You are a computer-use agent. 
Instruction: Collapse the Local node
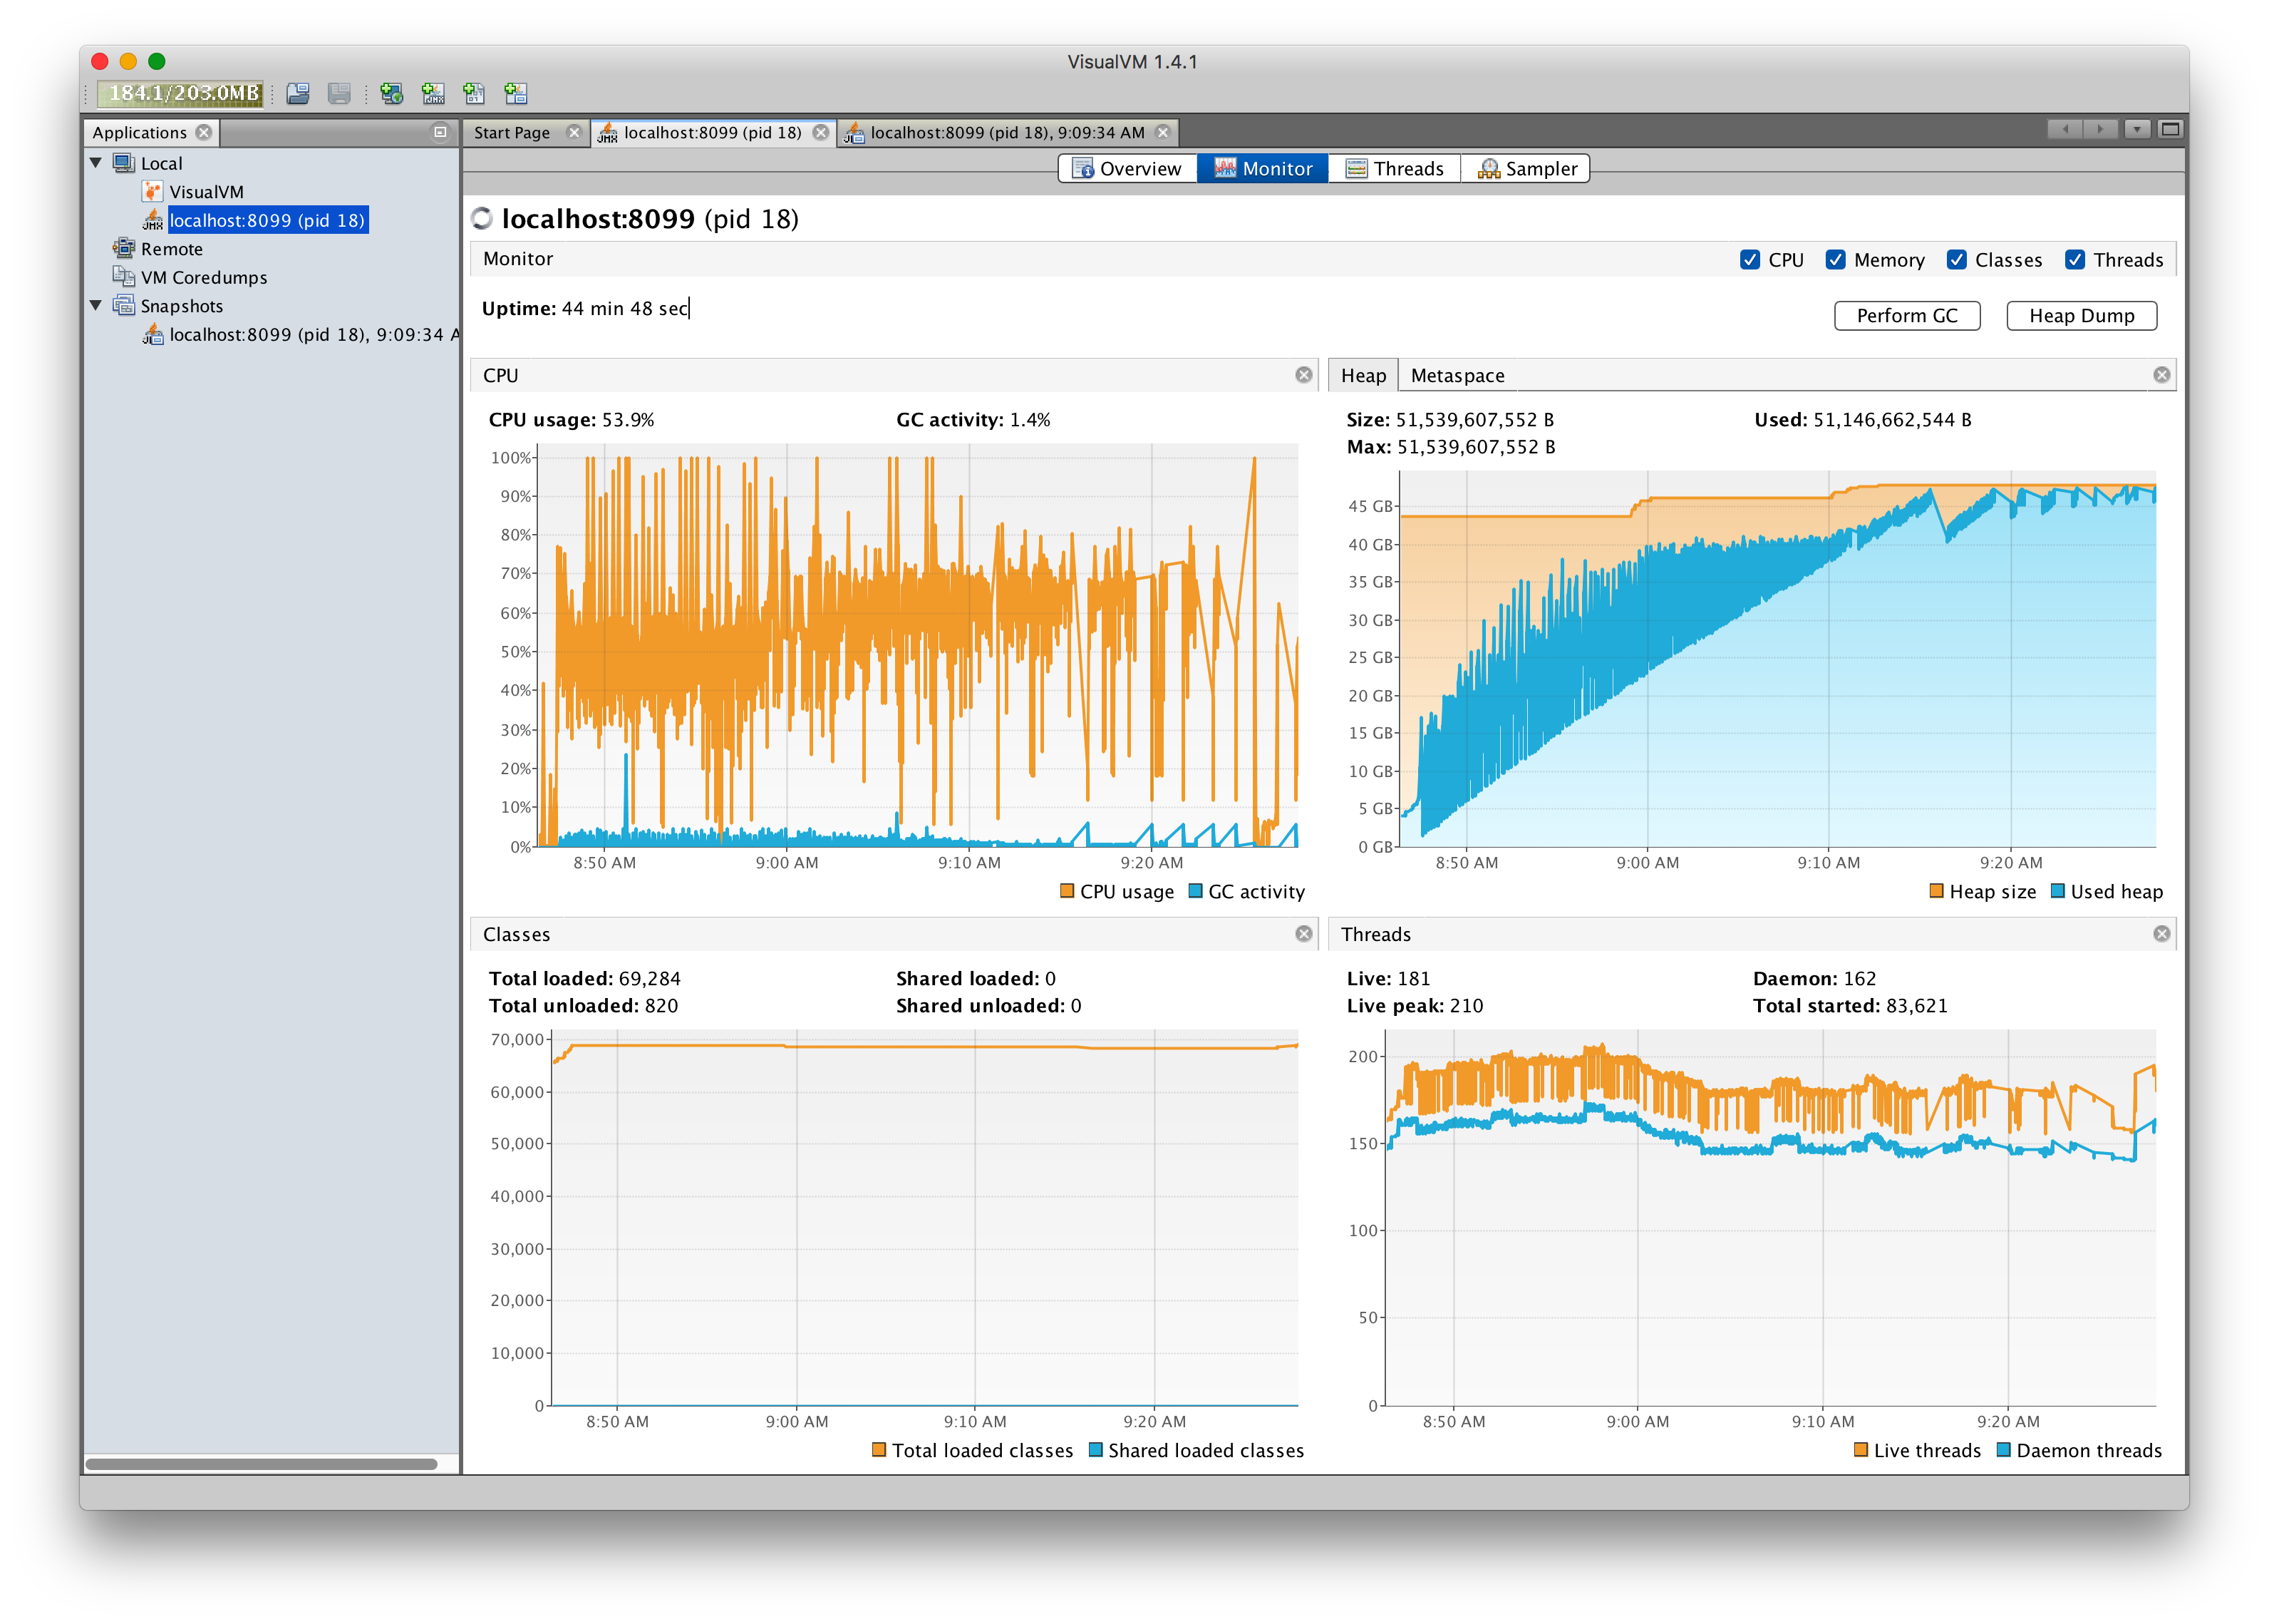(x=95, y=162)
